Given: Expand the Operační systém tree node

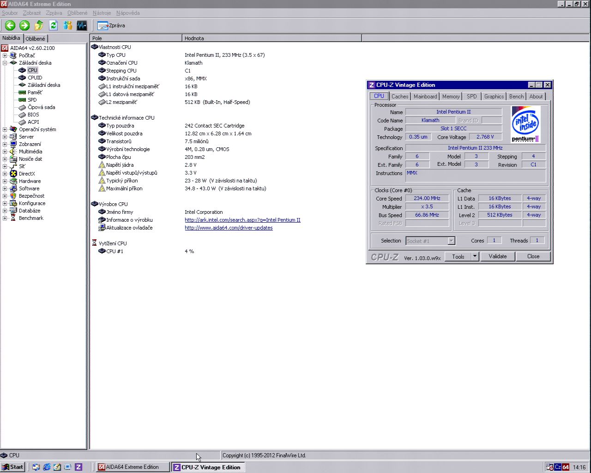Looking at the screenshot, I should click(5, 129).
